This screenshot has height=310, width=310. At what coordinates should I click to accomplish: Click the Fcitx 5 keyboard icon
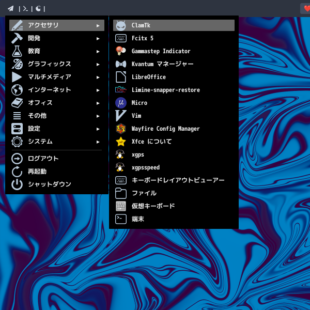(121, 38)
